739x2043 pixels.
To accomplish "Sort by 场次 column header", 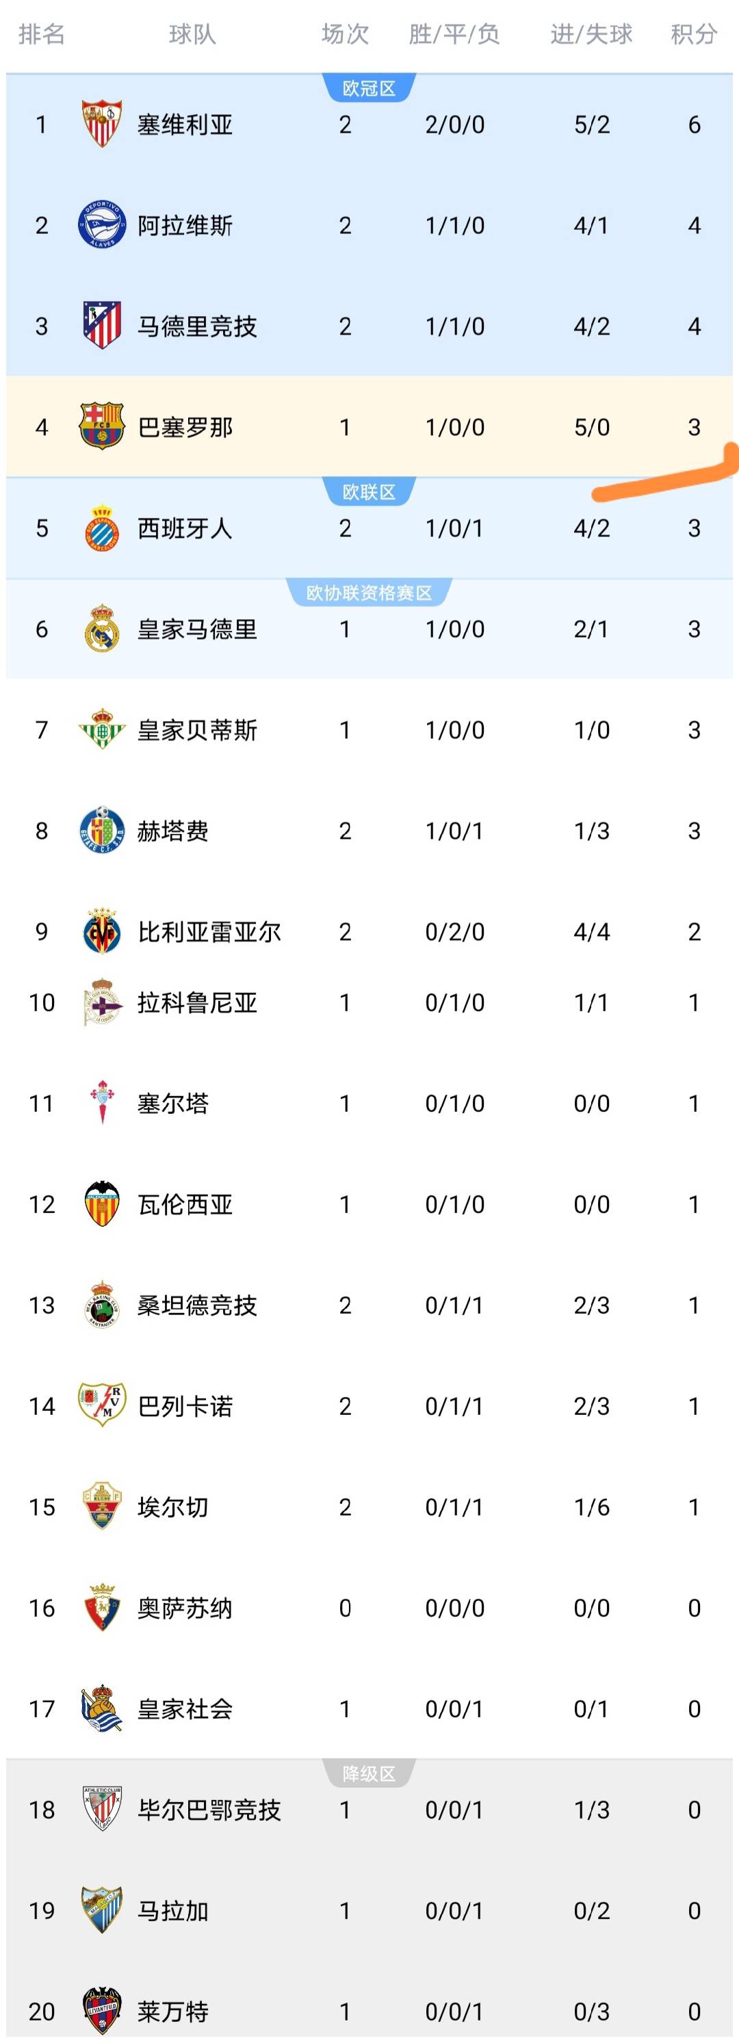I will pos(345,34).
